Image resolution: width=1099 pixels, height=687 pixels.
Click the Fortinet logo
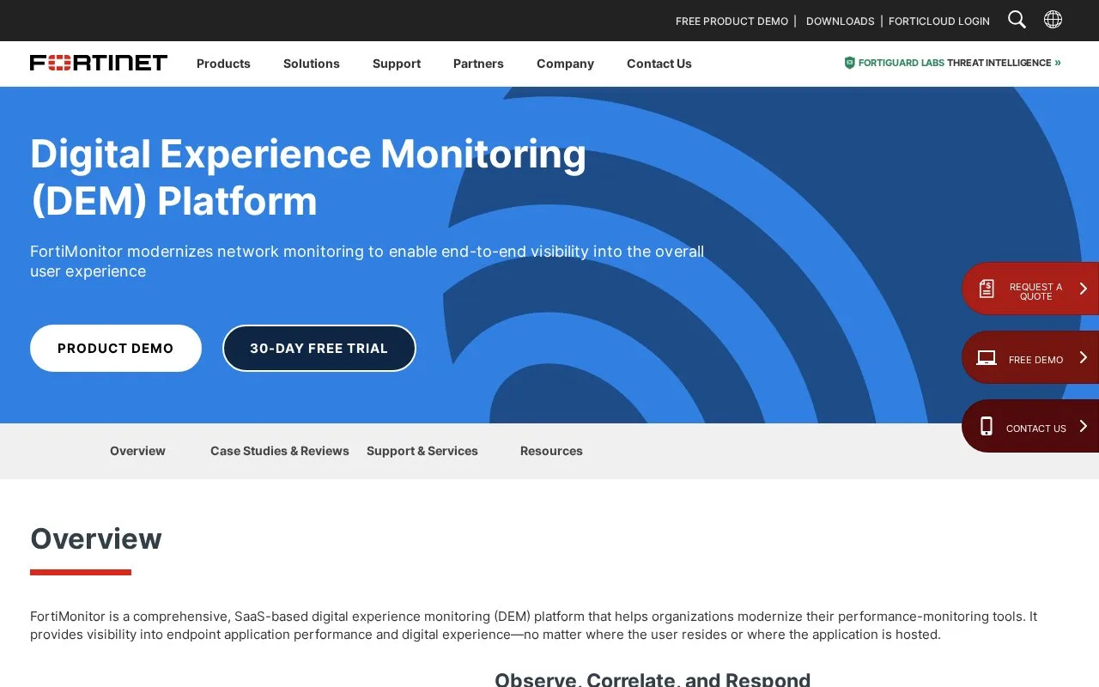click(x=99, y=63)
